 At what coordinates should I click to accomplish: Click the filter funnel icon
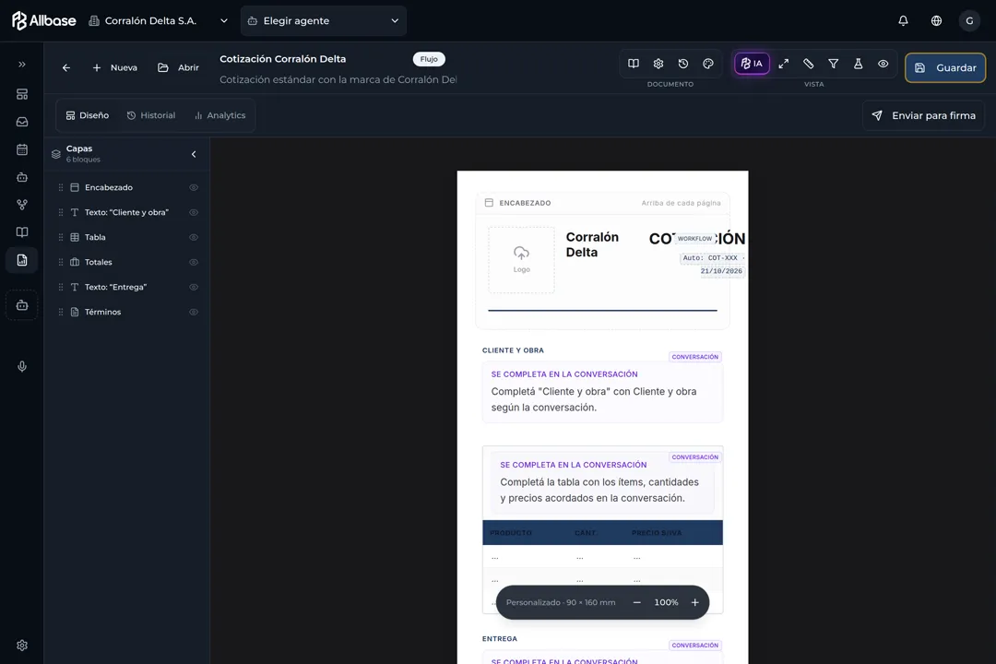tap(833, 64)
